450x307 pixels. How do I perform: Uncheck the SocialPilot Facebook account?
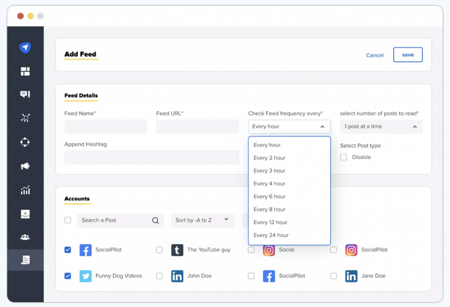(x=68, y=249)
